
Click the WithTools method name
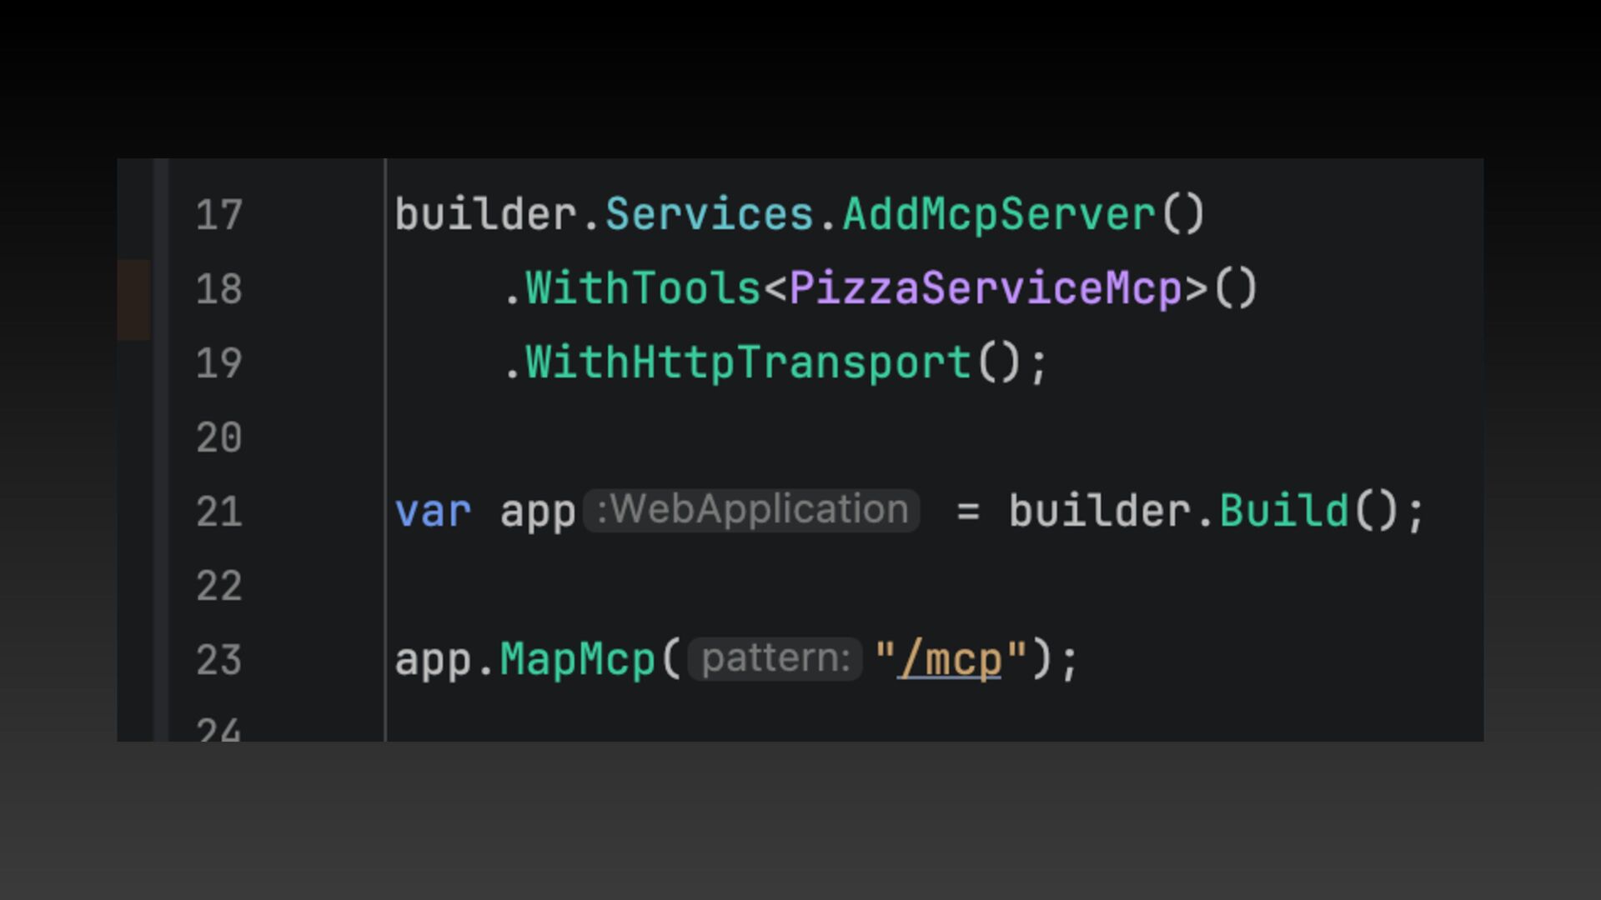tap(642, 289)
